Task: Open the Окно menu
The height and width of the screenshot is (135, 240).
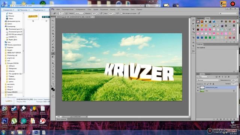Action: pyautogui.click(x=132, y=9)
